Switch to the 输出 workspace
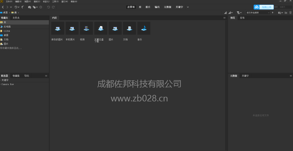 coord(157,7)
